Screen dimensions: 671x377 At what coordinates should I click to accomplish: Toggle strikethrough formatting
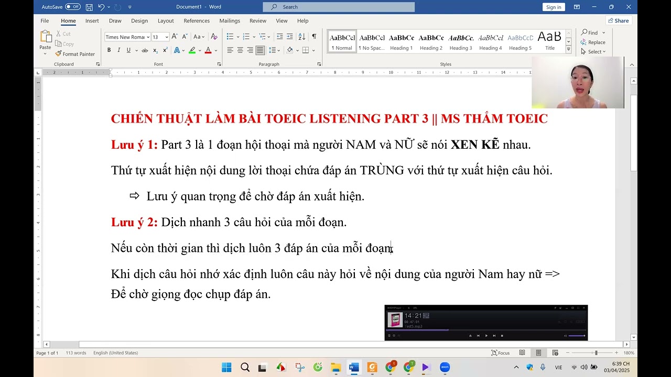coord(144,50)
